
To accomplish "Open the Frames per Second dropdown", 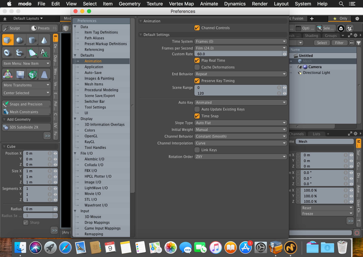I will [240, 48].
